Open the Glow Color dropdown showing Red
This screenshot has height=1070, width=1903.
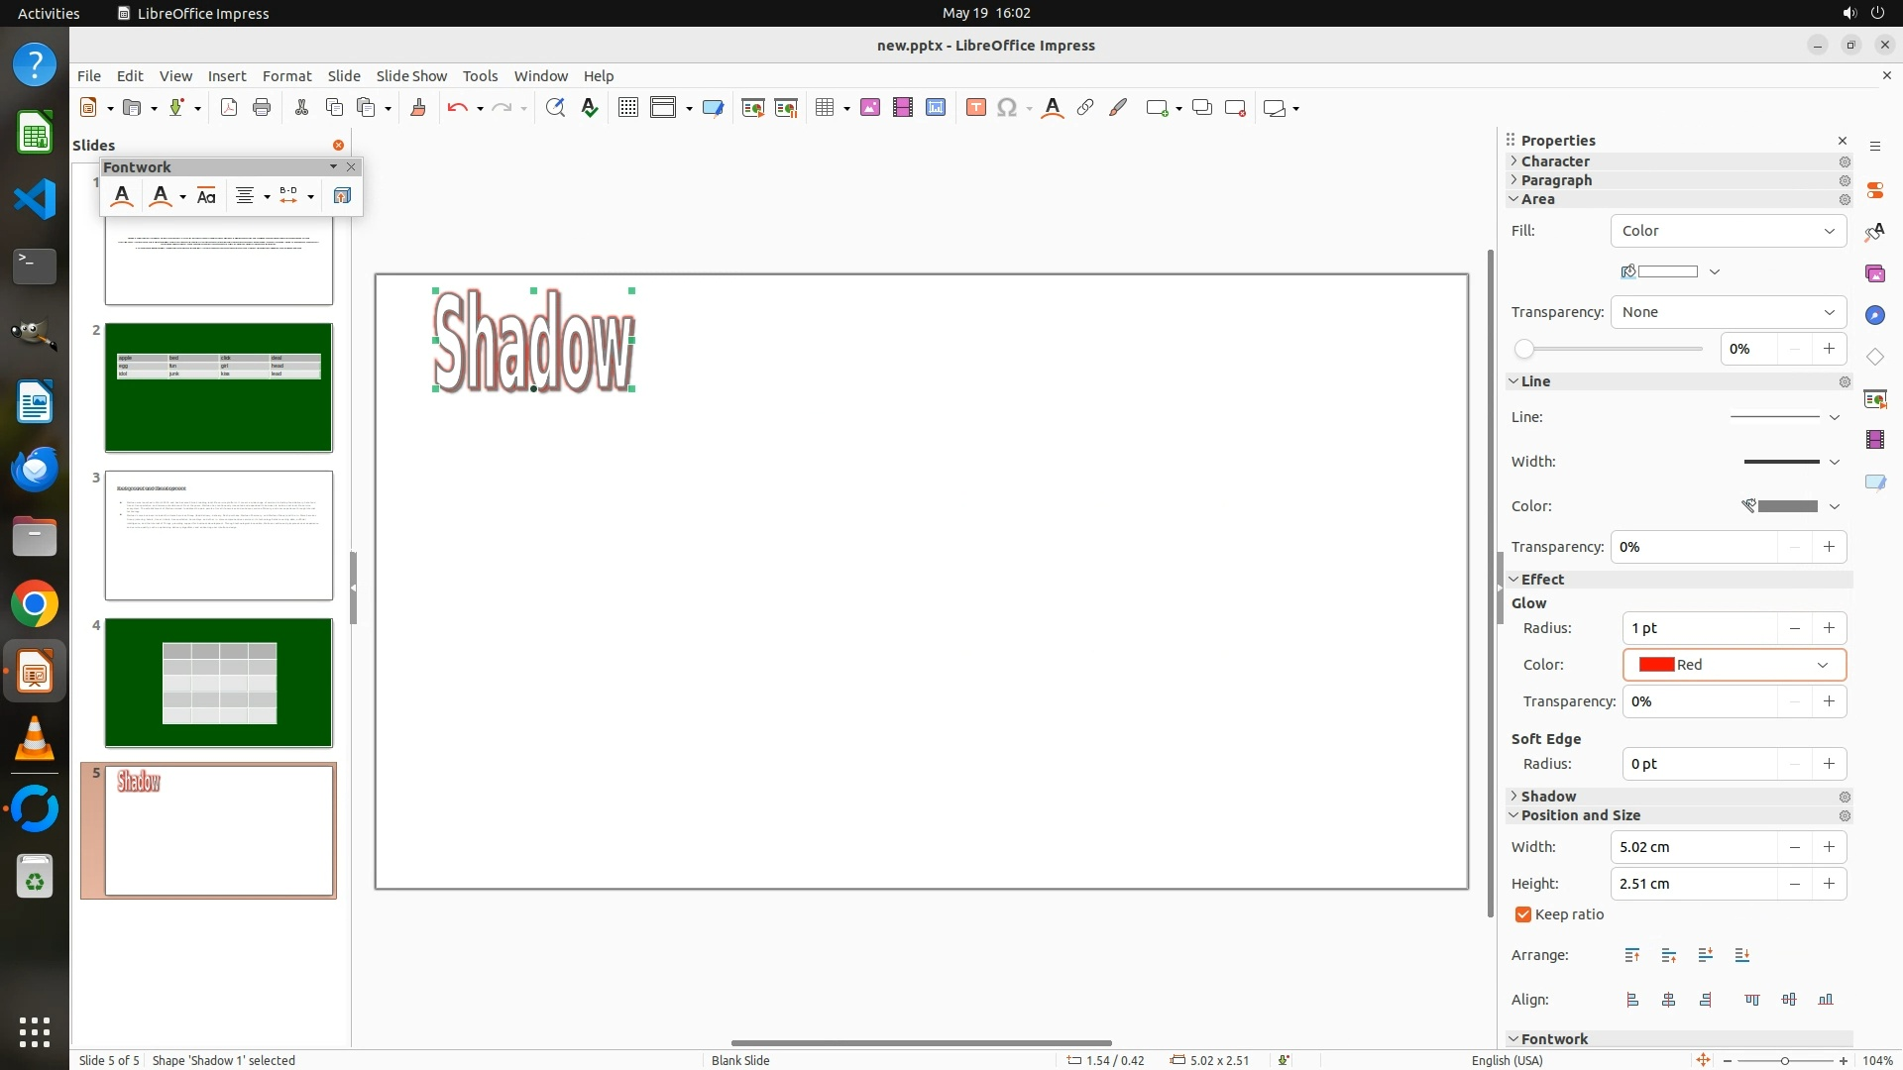click(x=1734, y=665)
